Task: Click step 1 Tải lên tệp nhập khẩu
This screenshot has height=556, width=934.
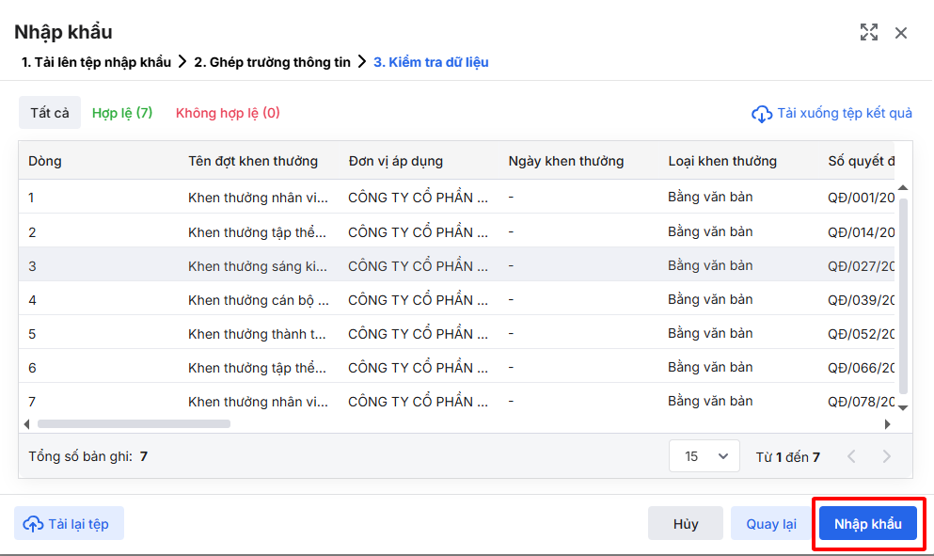Action: tap(97, 62)
